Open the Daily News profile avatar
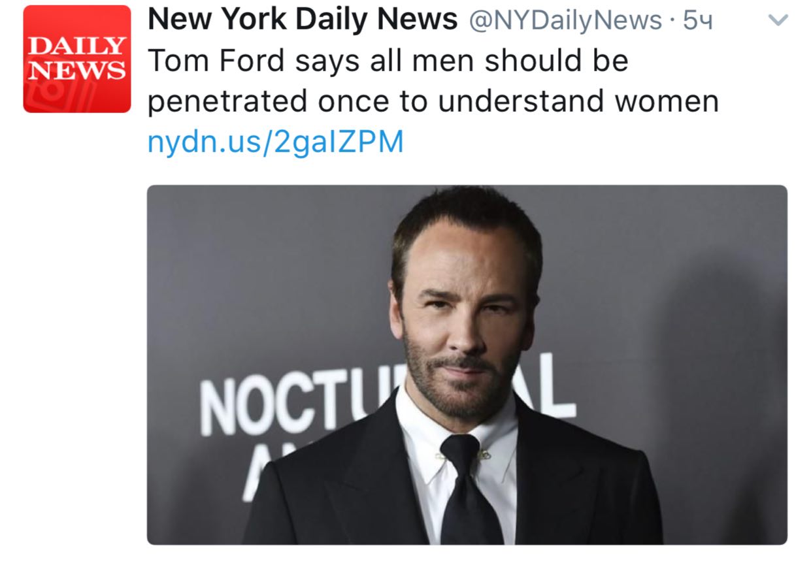This screenshot has width=811, height=567. coord(77,59)
